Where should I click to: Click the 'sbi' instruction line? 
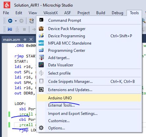coord(28,109)
